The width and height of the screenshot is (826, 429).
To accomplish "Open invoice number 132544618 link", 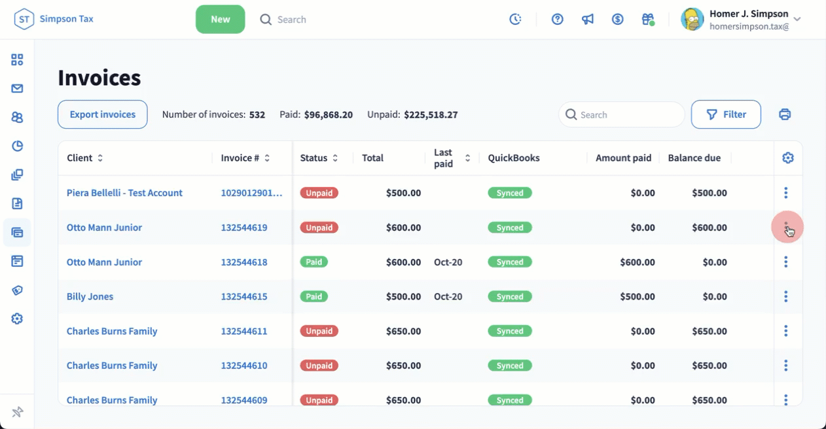I will pyautogui.click(x=244, y=262).
